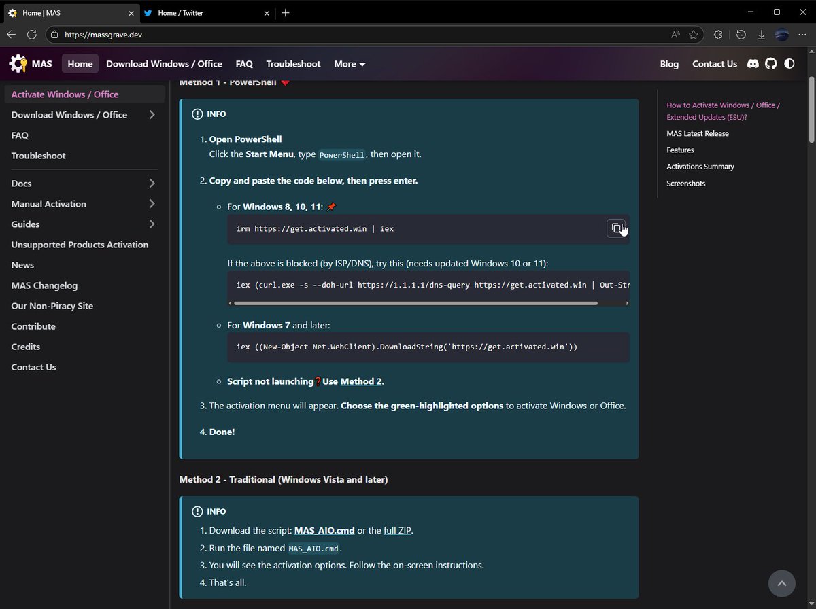
Task: Open the Discord icon link
Action: pyautogui.click(x=753, y=63)
